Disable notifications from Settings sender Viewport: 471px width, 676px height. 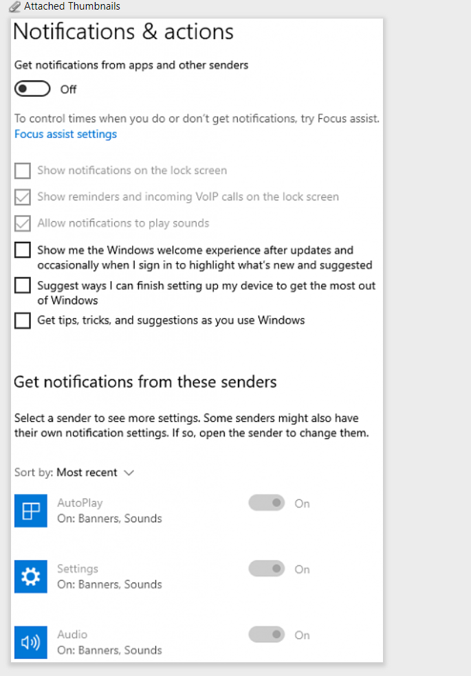[x=266, y=569]
